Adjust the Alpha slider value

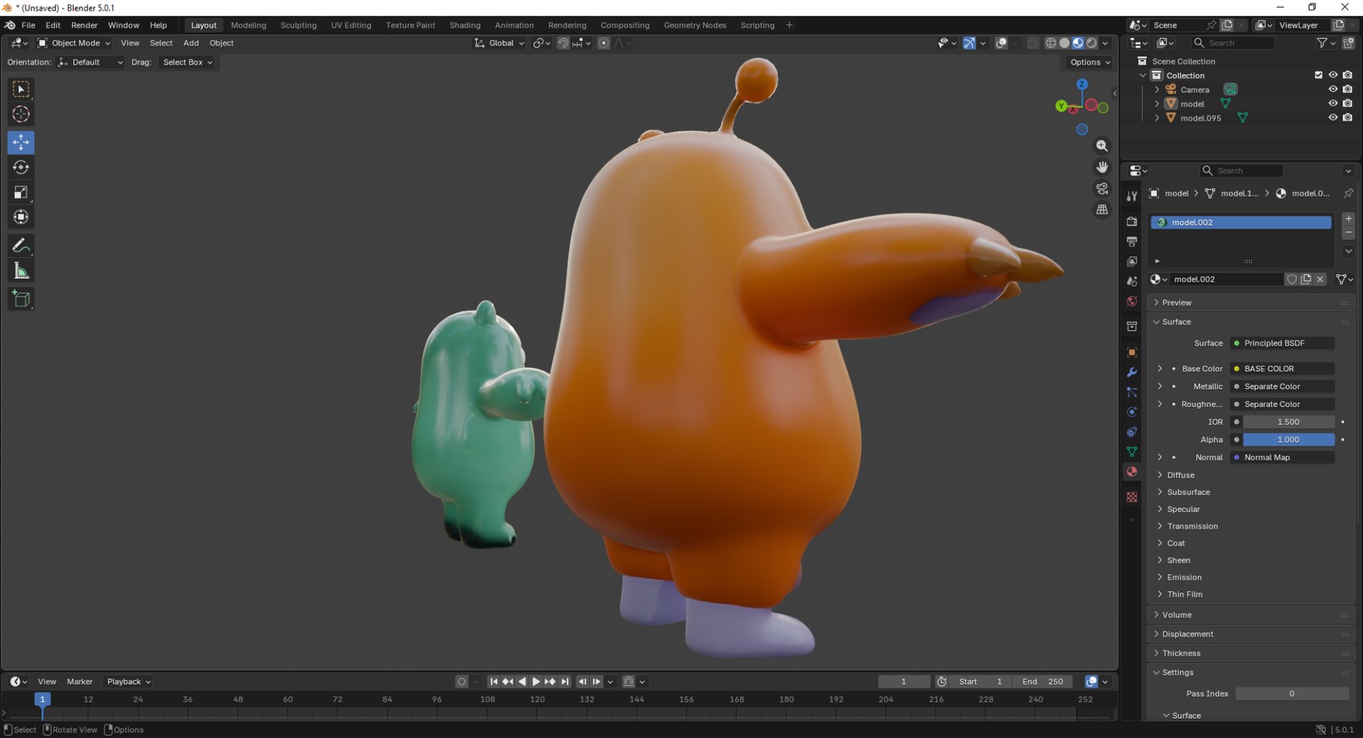[x=1288, y=440]
